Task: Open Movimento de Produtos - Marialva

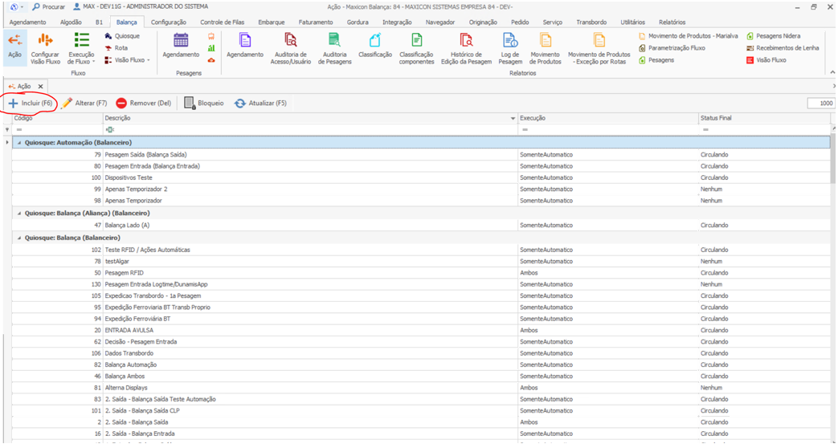Action: click(x=689, y=36)
